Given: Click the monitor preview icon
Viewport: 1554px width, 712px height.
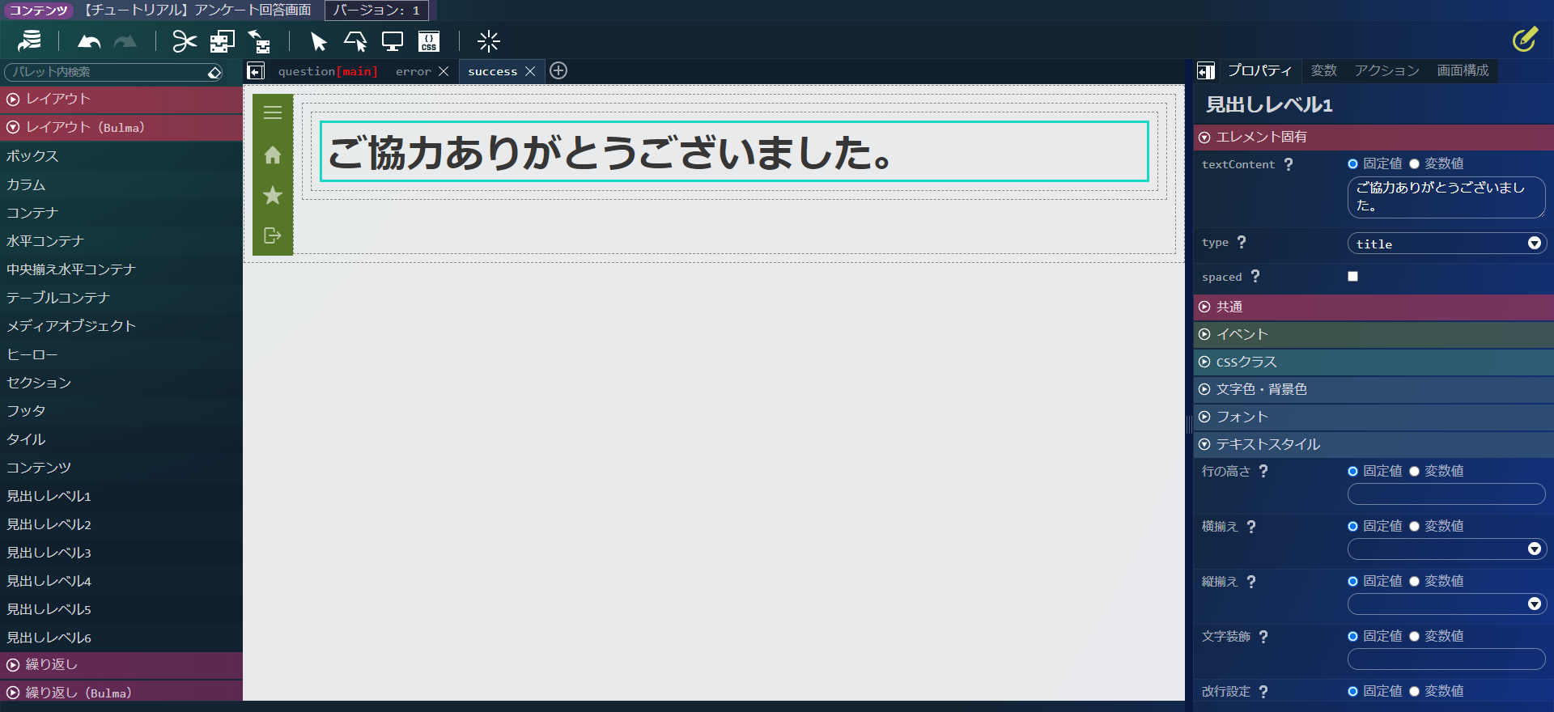Looking at the screenshot, I should point(393,41).
